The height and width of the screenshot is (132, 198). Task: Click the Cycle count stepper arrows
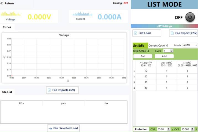[x=171, y=51]
